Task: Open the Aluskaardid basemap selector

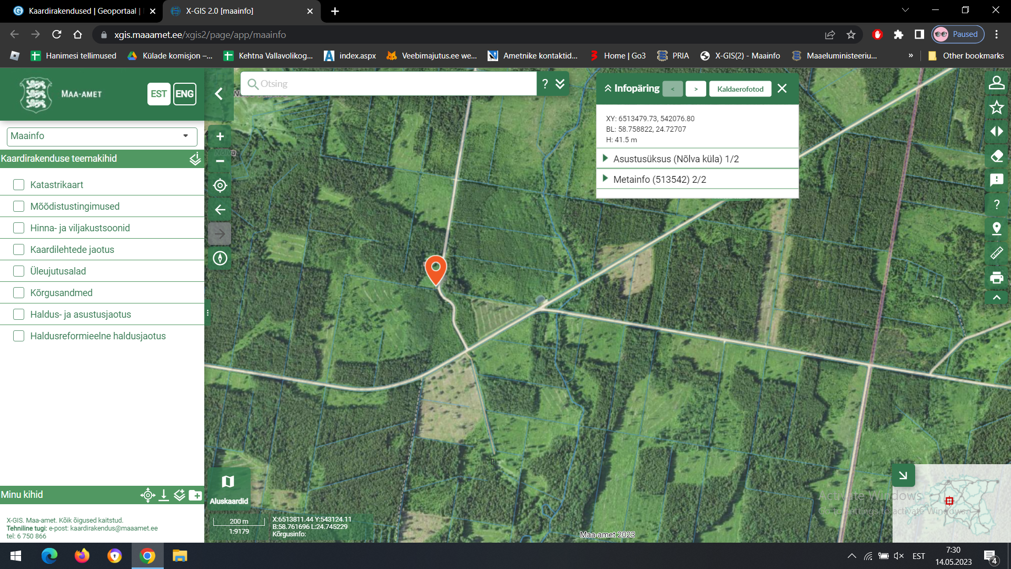Action: coord(228,489)
